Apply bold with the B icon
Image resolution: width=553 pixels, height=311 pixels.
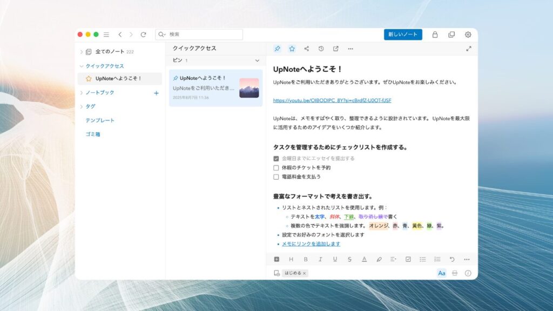coord(306,259)
